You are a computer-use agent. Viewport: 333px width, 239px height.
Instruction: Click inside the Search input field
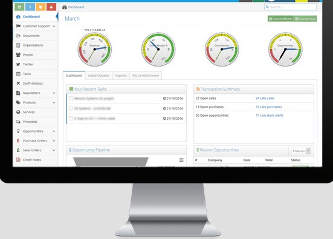290,7
